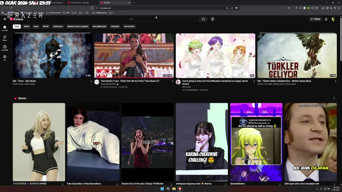The width and height of the screenshot is (342, 192).
Task: Open options for miss my Food video
Action: point(254,81)
